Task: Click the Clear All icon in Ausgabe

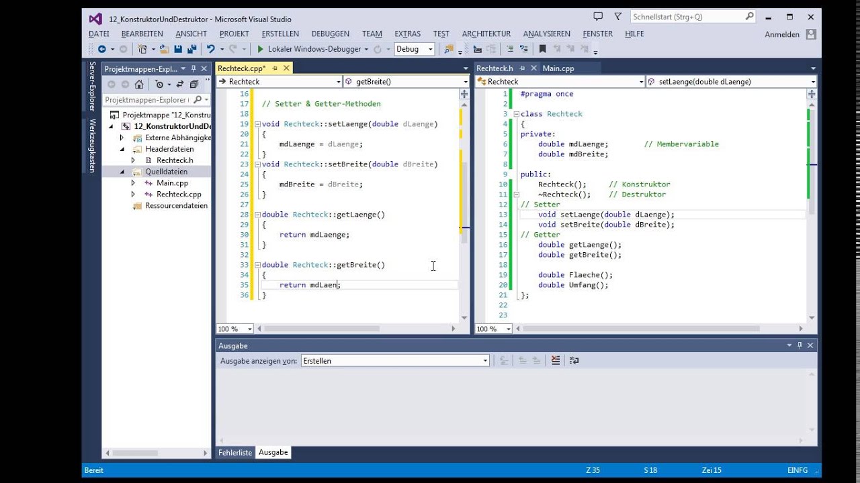Action: (556, 360)
